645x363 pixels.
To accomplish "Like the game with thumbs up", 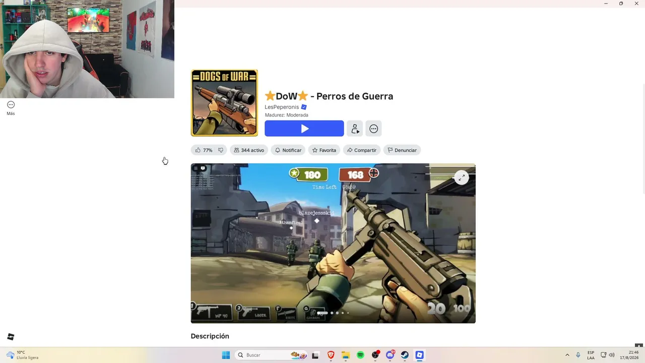I will coord(204,150).
